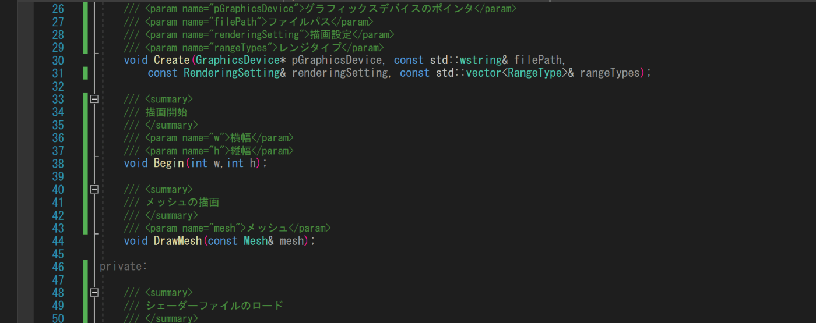Click the RangeType template argument
Viewport: 816px width, 323px height.
[x=534, y=73]
